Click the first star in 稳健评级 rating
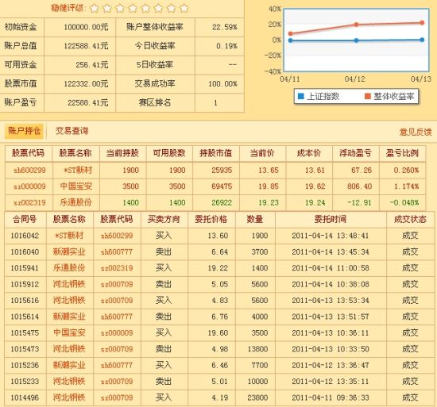 click(95, 9)
